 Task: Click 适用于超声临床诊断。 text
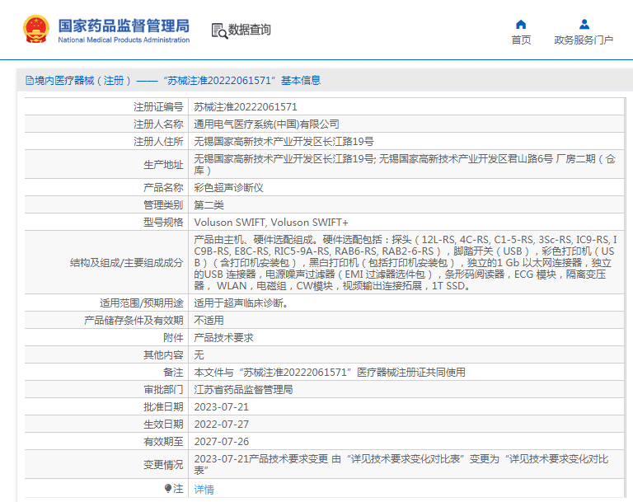(241, 303)
